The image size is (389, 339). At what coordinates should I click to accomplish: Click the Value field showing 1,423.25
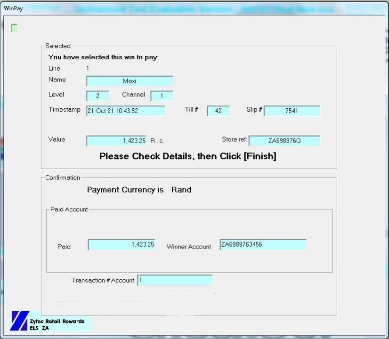tap(116, 141)
